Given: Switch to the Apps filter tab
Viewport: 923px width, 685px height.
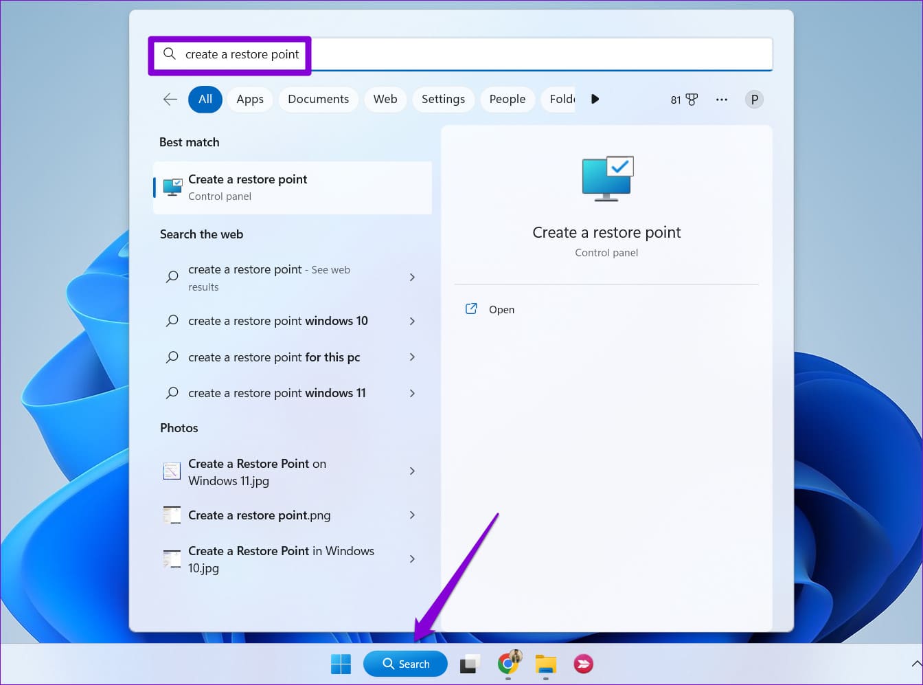Looking at the screenshot, I should pyautogui.click(x=250, y=99).
